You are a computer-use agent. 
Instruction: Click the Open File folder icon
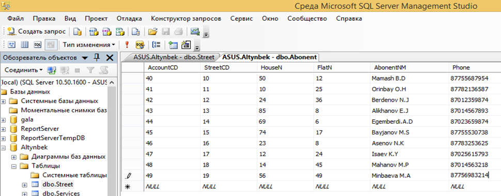[153, 32]
